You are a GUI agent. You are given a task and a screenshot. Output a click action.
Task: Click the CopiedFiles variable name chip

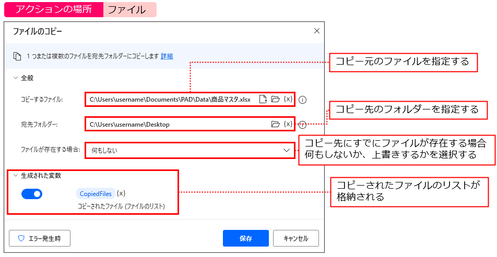point(96,194)
